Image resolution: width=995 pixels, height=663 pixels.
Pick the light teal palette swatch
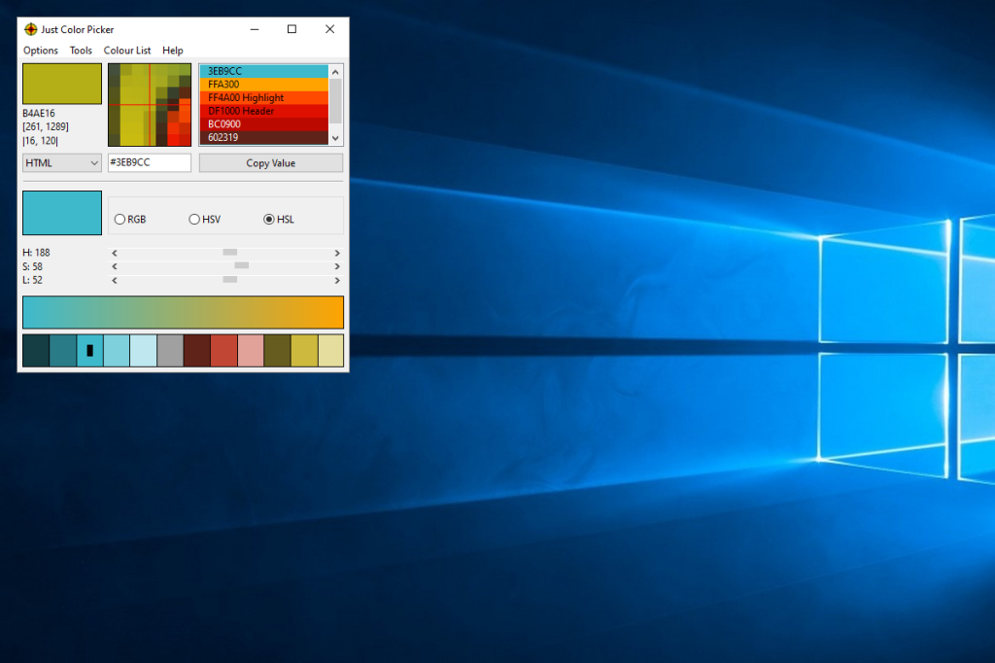(x=117, y=351)
